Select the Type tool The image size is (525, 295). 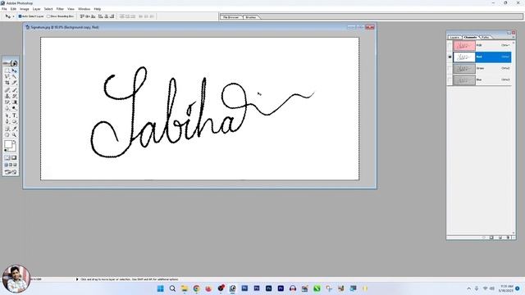point(15,116)
